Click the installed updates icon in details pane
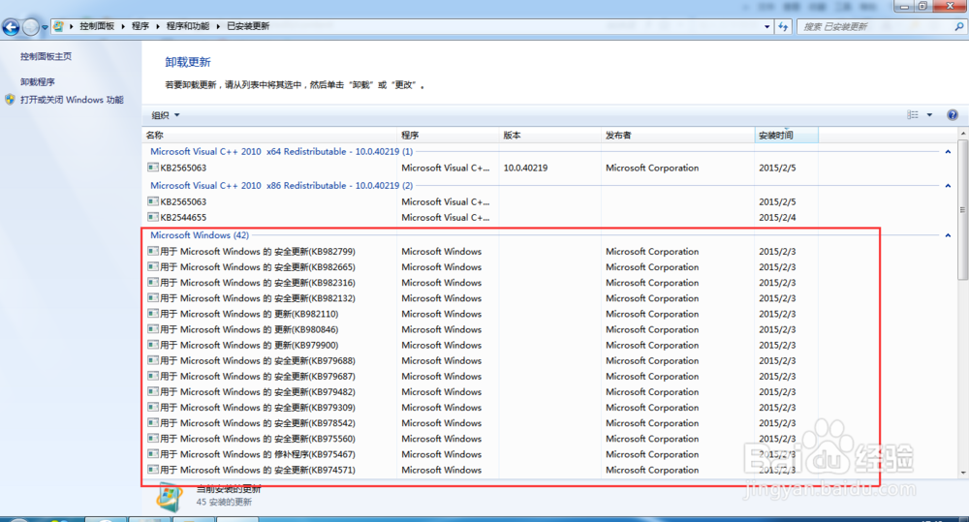 [170, 497]
